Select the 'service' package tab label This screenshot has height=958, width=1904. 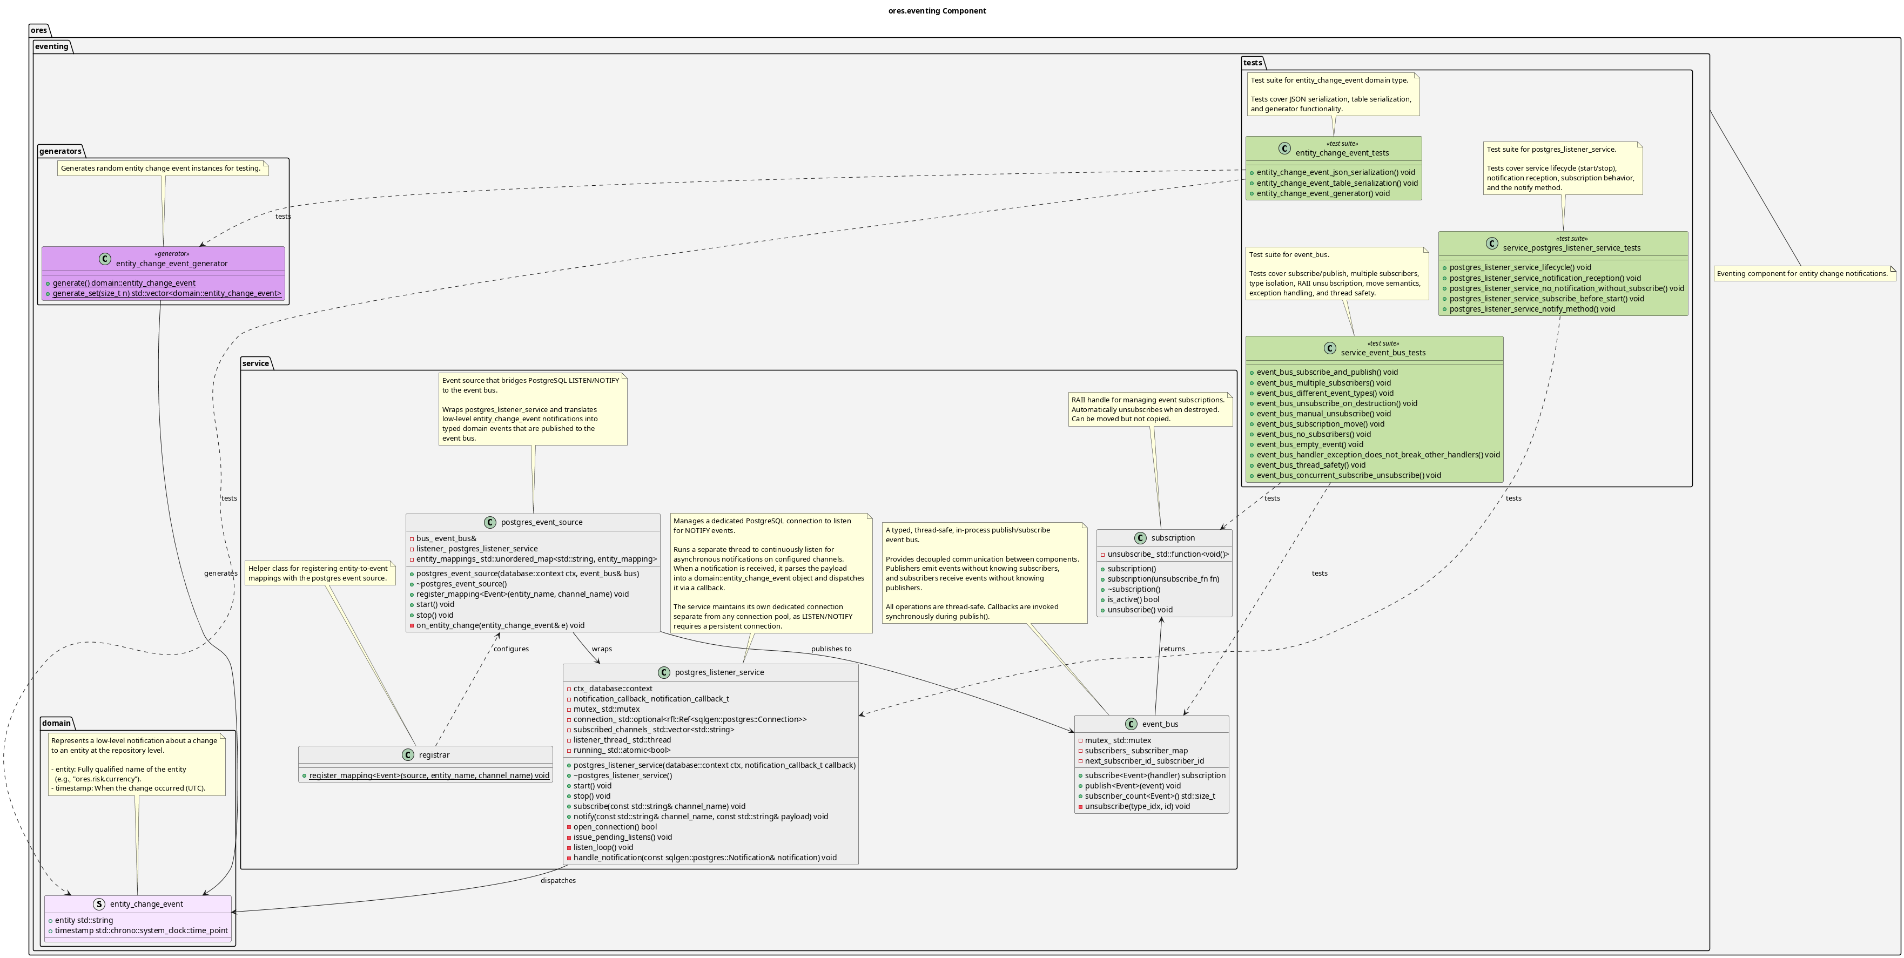coord(255,363)
